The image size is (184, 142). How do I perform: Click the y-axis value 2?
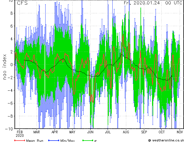12,52
